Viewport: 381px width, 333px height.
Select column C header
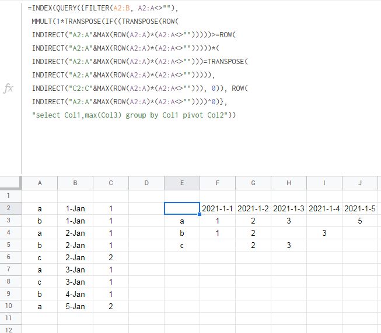click(111, 183)
